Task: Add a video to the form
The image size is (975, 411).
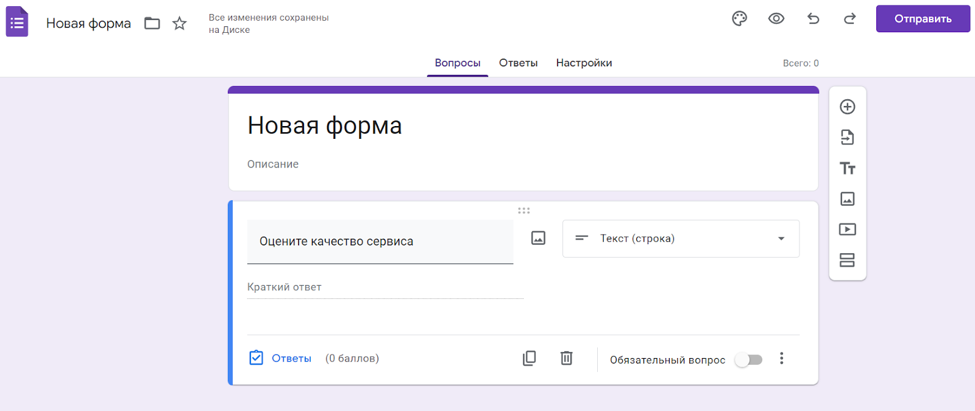Action: (848, 230)
